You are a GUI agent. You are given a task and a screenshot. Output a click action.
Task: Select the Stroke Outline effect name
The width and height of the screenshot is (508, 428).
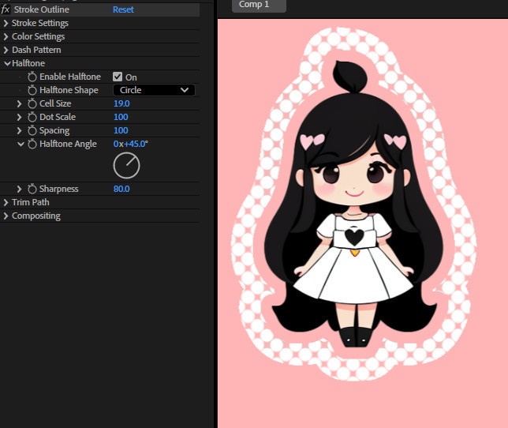(x=42, y=9)
